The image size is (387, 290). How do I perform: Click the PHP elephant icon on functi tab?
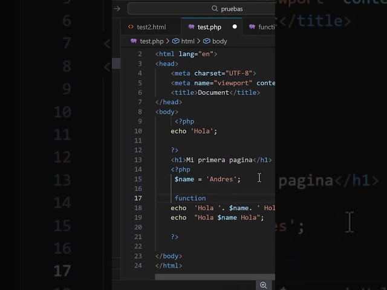click(x=252, y=27)
